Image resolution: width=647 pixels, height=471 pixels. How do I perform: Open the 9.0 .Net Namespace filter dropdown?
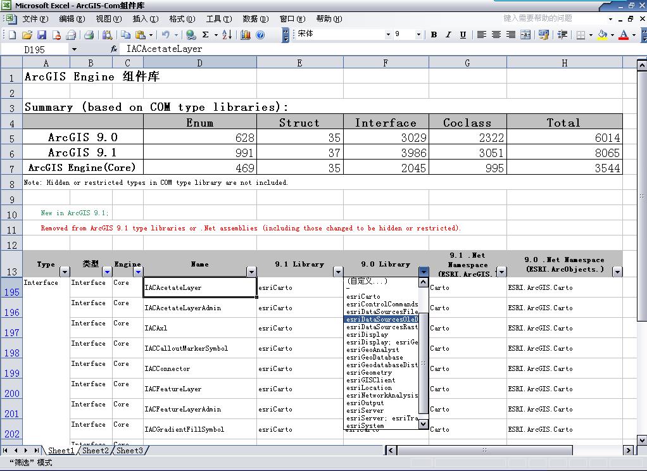[x=617, y=272]
